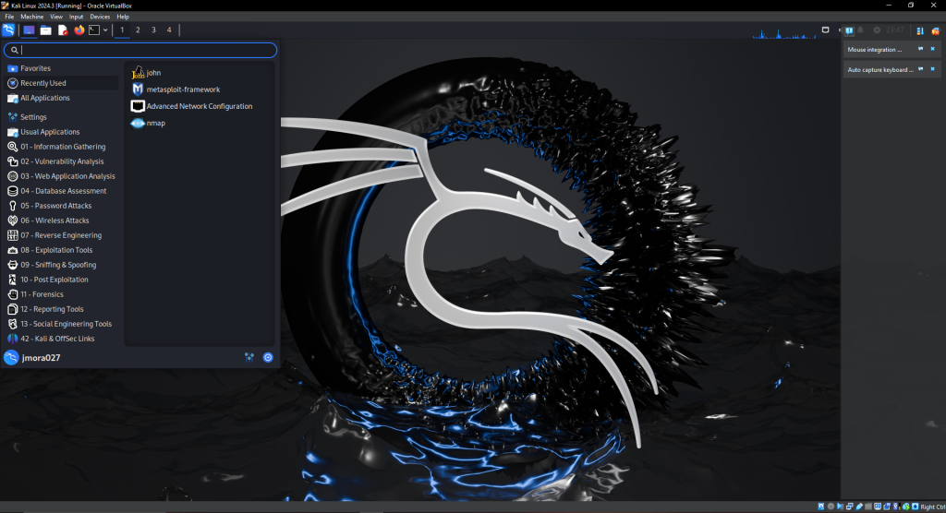Screen dimensions: 946x513
Task: Open the VirtualBox Help menu
Action: pyautogui.click(x=123, y=17)
